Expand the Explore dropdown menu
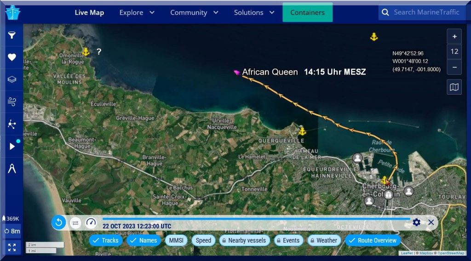The width and height of the screenshot is (471, 261). (x=137, y=12)
